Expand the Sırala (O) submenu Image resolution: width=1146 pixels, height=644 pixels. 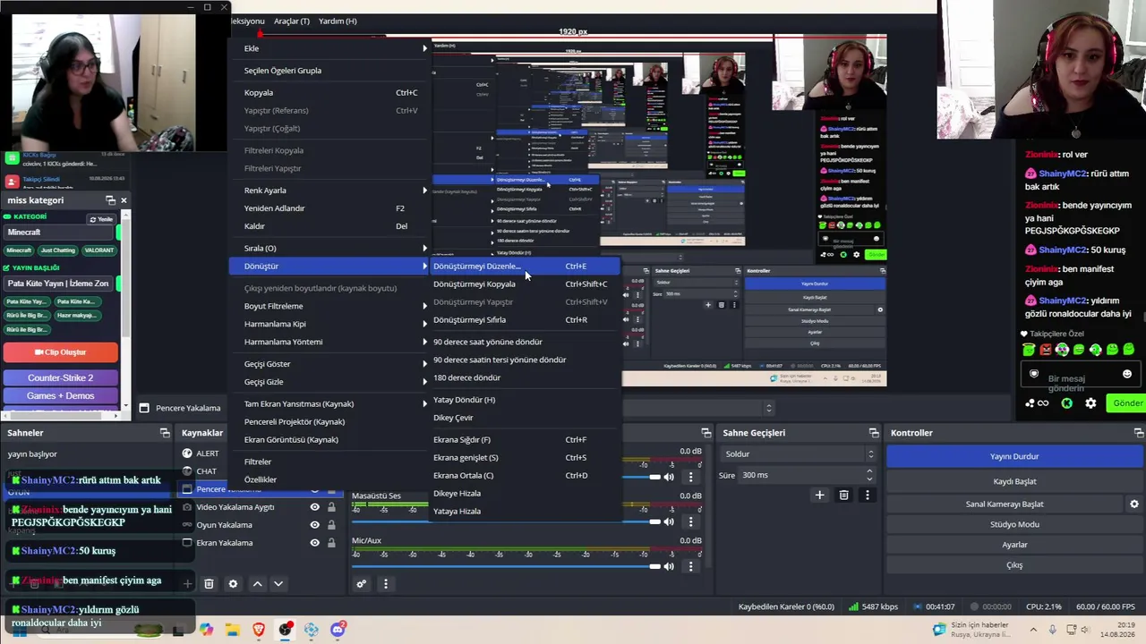(x=330, y=248)
